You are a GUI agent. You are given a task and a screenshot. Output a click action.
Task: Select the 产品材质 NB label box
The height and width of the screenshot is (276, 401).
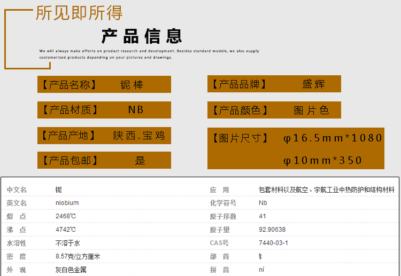(x=104, y=110)
